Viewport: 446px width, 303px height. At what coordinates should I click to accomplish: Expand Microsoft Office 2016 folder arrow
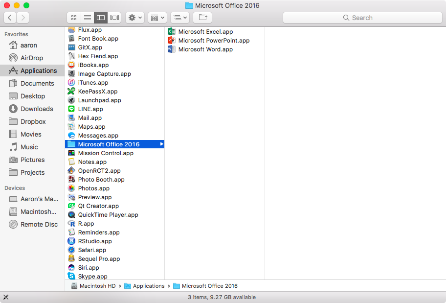pyautogui.click(x=161, y=144)
